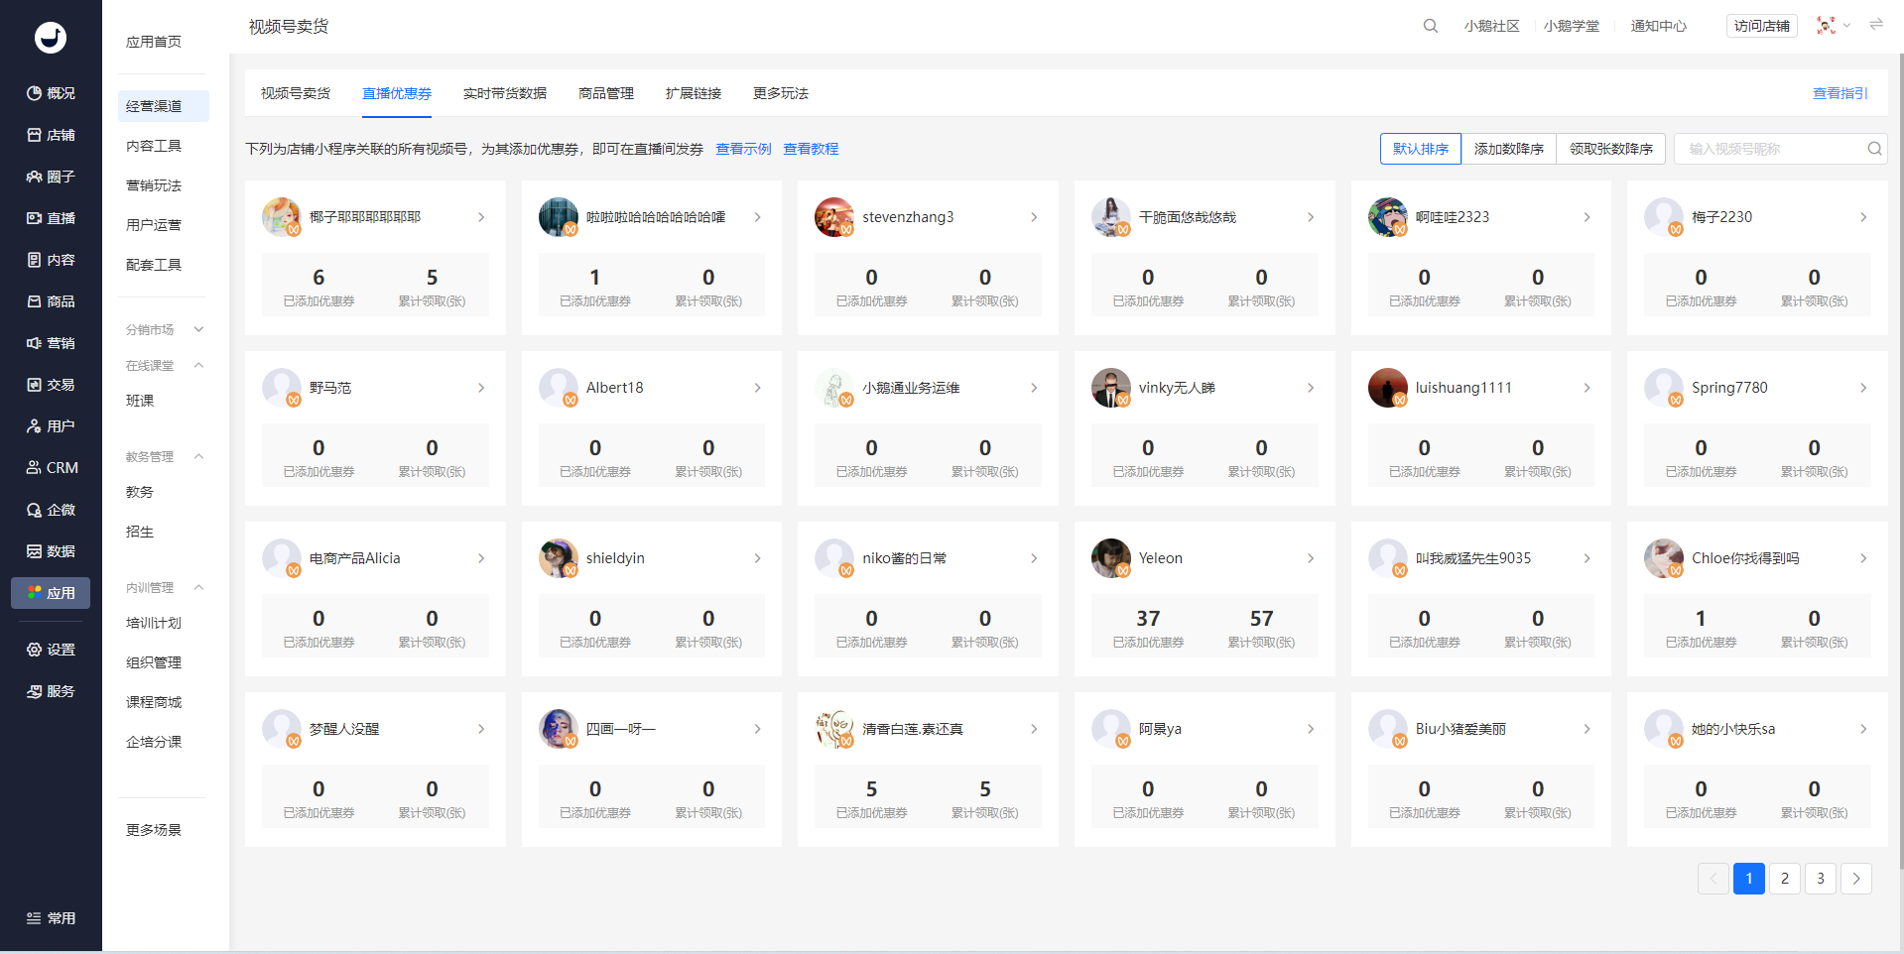Open the 数据 data sidebar item

51,551
